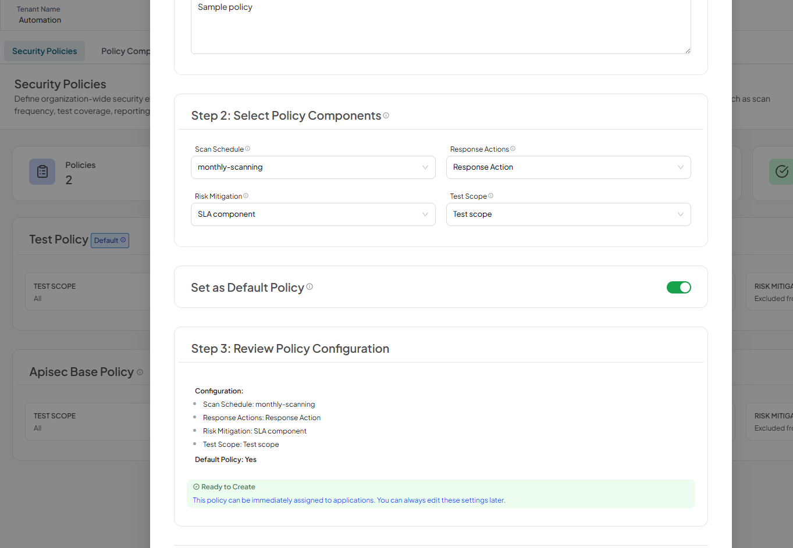Click info icon next to Step 2 heading
Screen dimensions: 793x548
(x=386, y=115)
